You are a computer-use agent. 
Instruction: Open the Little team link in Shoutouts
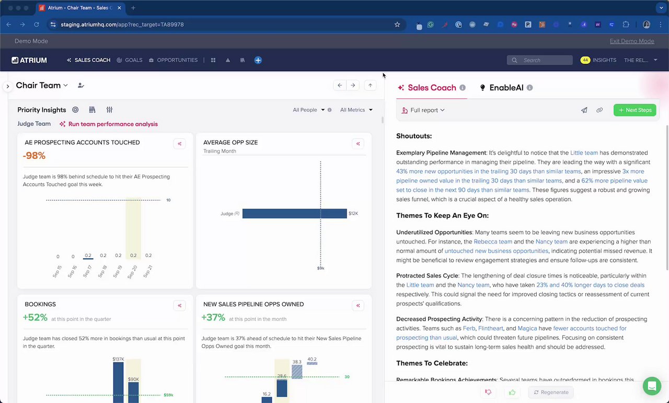tap(584, 153)
